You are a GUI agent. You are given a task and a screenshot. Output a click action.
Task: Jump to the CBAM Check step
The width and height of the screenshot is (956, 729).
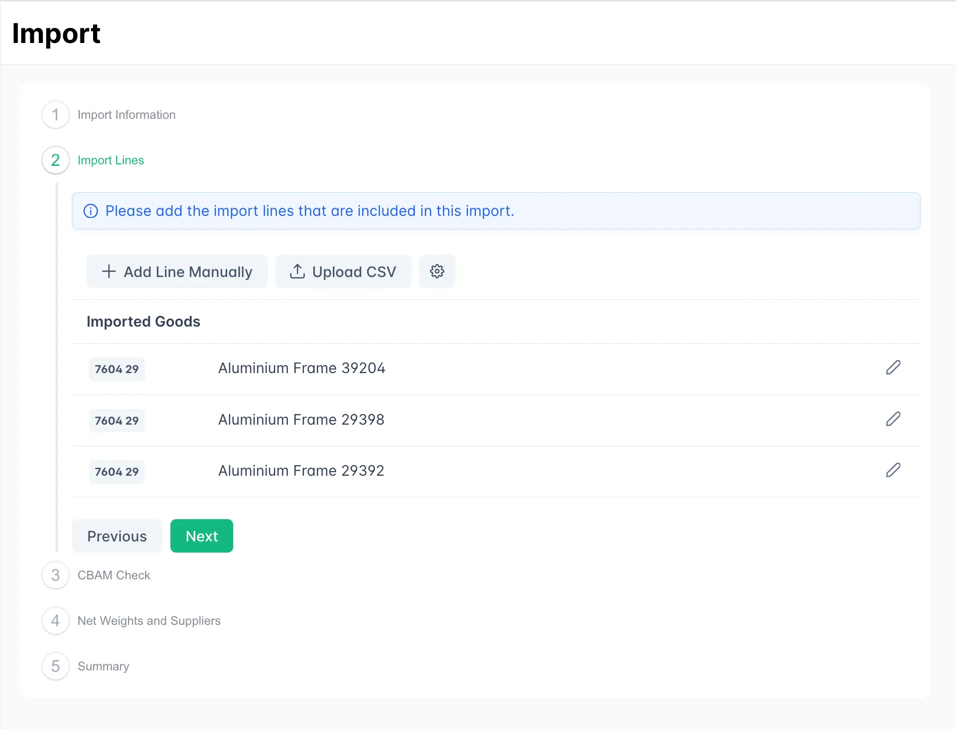pyautogui.click(x=114, y=575)
